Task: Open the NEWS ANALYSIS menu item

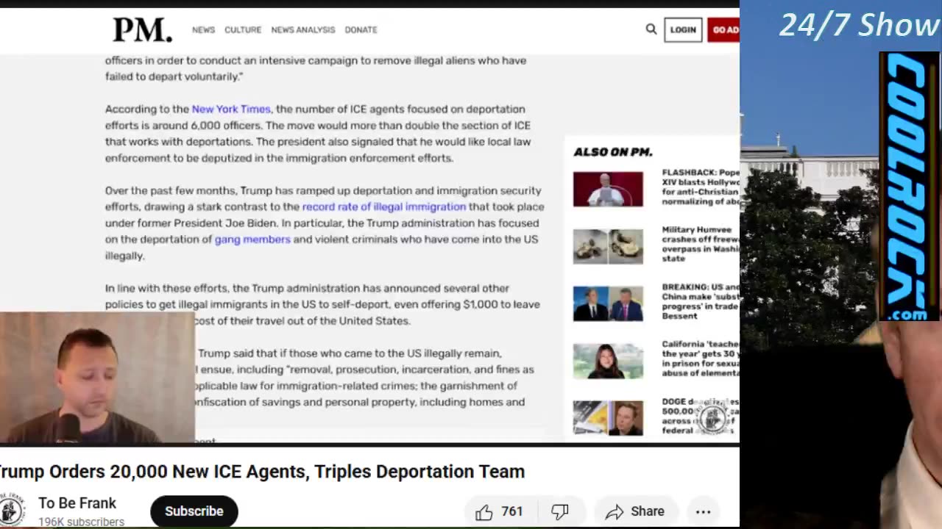Action: pos(302,30)
